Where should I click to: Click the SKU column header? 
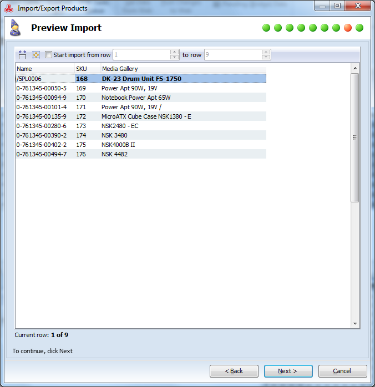88,69
